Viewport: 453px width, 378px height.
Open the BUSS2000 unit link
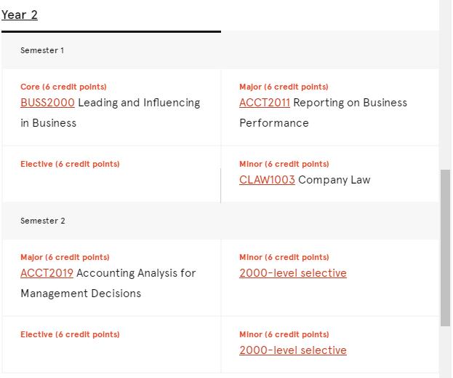tap(47, 103)
